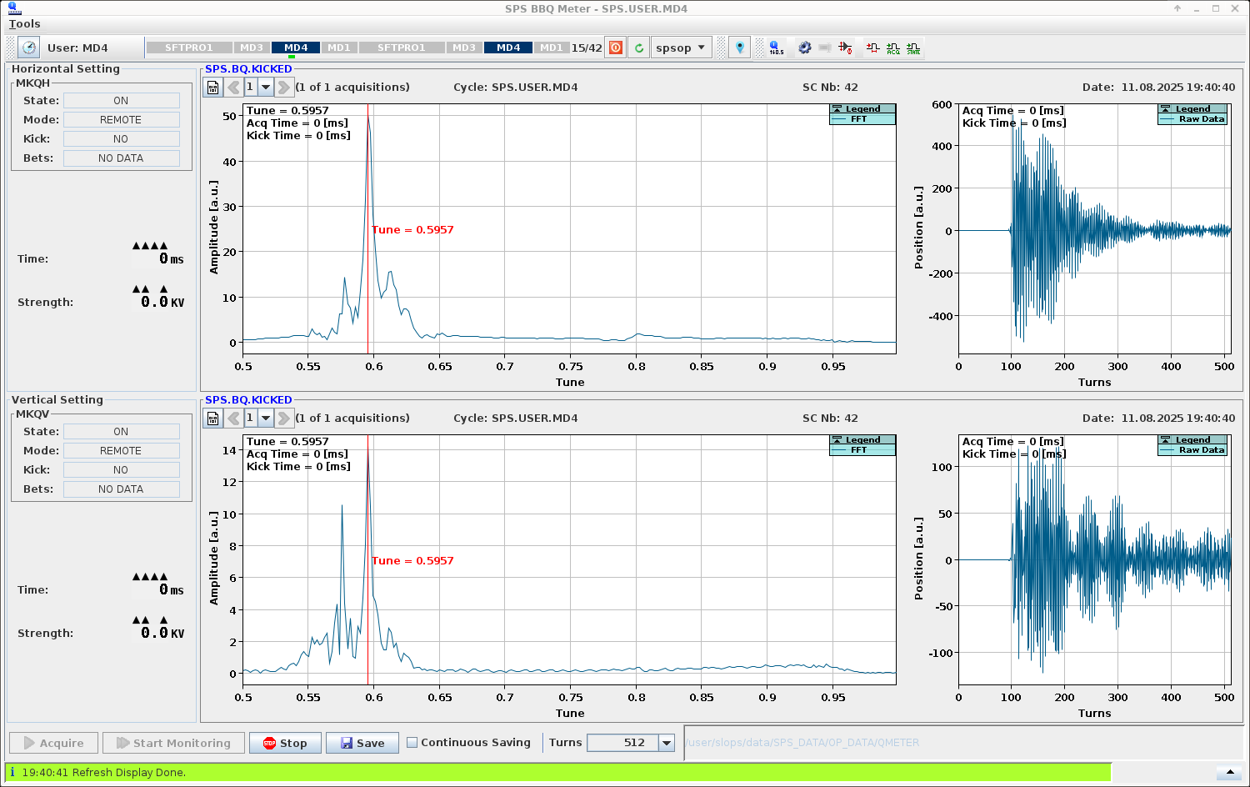Click the blue location pin toolbar icon

pyautogui.click(x=739, y=48)
